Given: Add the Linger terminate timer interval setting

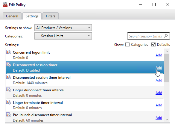Looking at the screenshot, I should (x=159, y=105).
